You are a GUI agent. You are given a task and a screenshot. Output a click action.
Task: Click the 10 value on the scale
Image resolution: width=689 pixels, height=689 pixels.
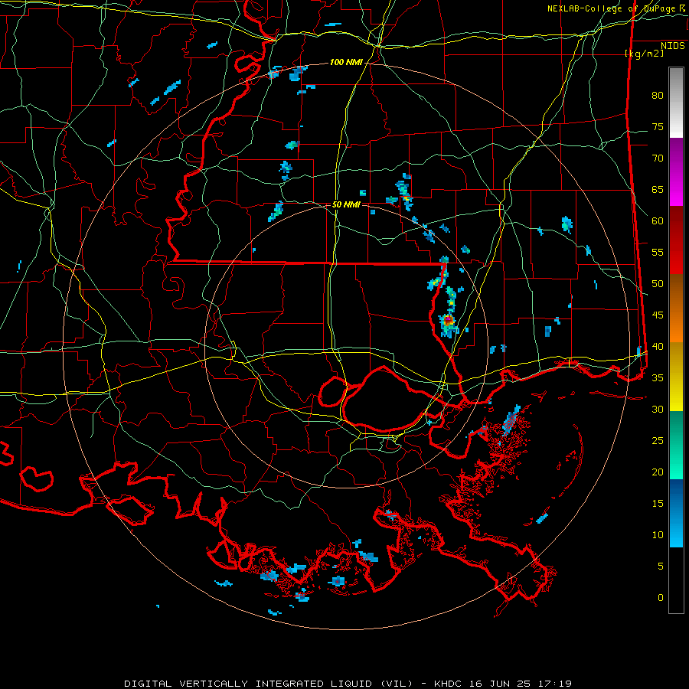[658, 535]
